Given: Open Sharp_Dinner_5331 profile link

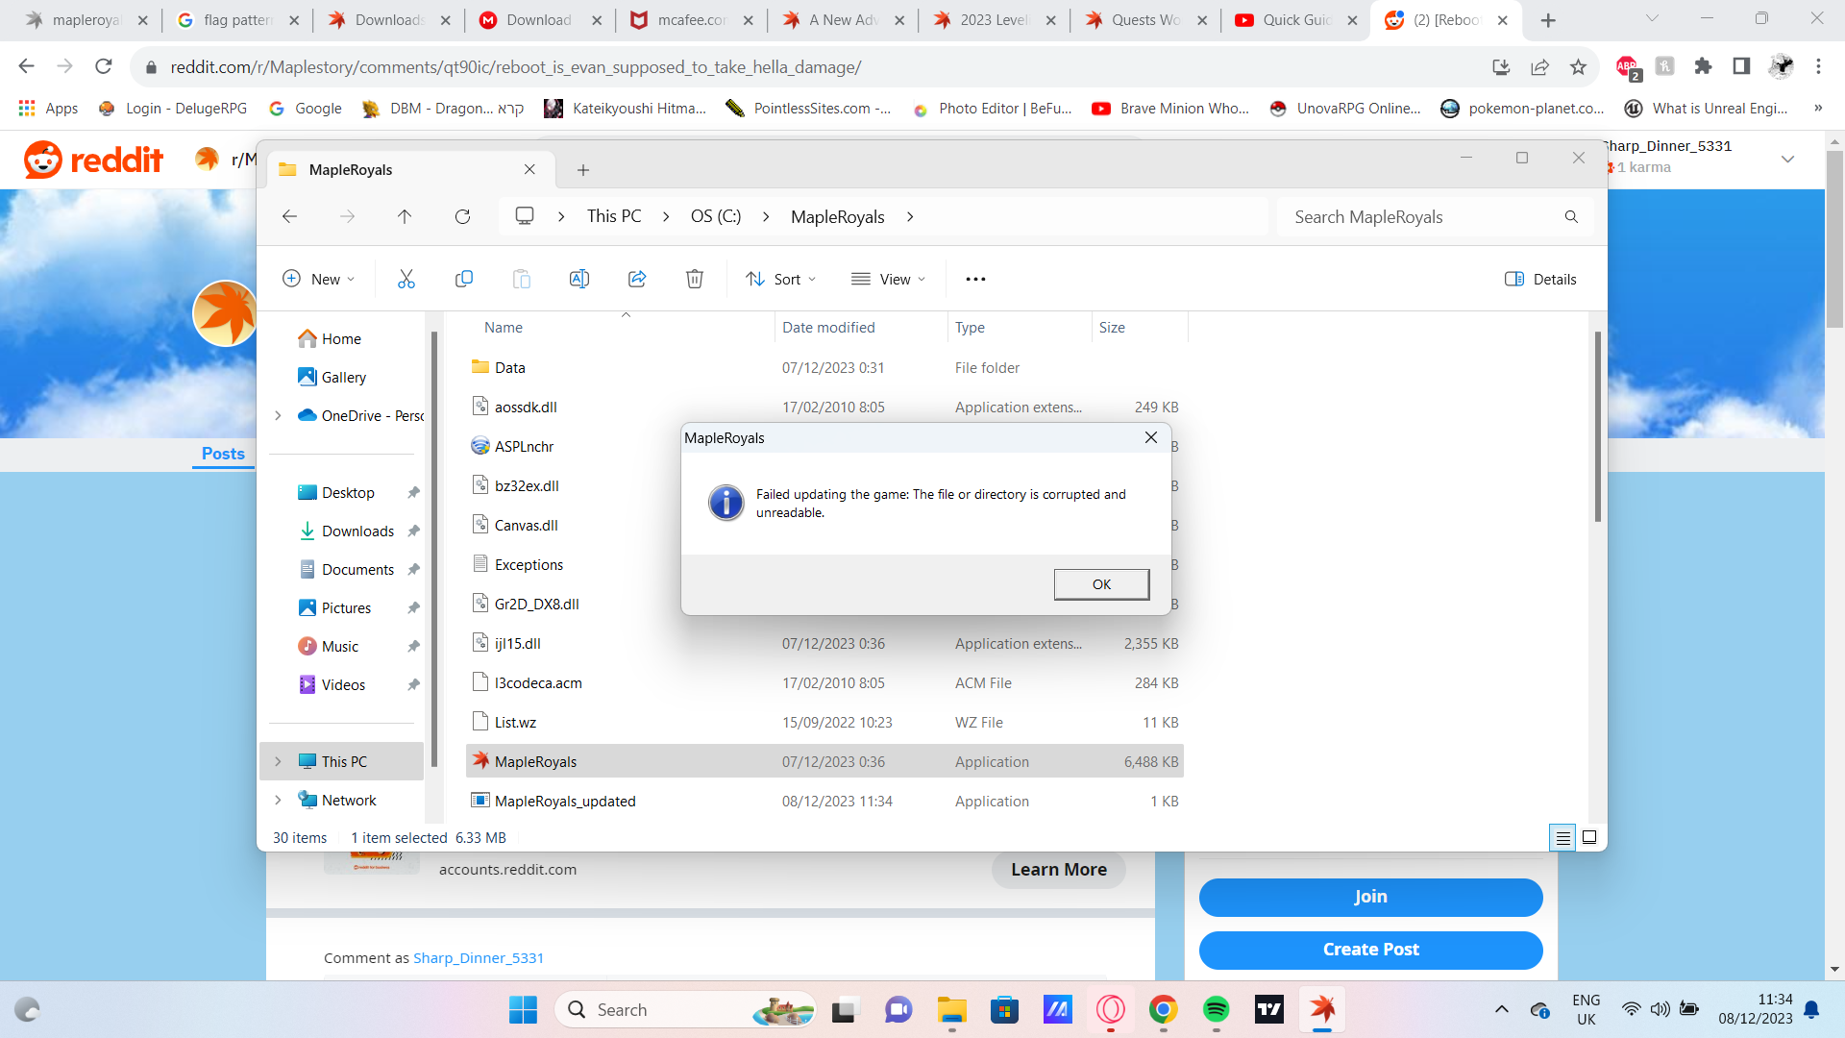Looking at the screenshot, I should 479,957.
